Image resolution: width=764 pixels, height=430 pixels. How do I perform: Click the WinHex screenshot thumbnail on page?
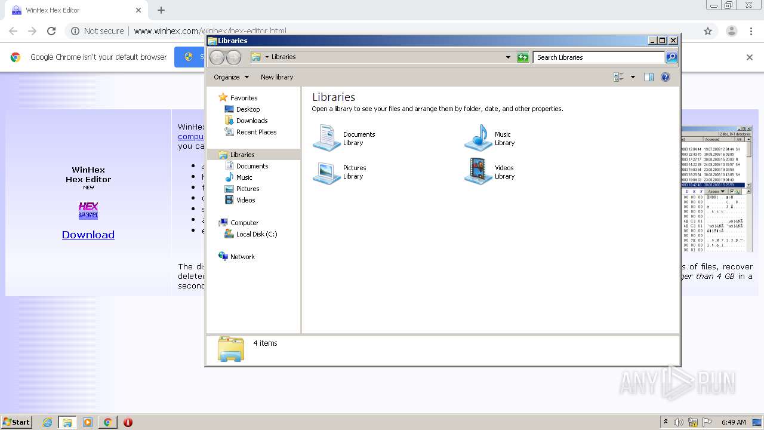(x=716, y=189)
